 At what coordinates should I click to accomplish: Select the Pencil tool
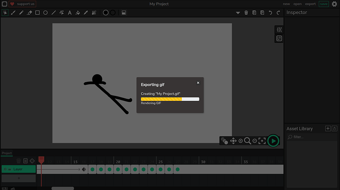click(21, 13)
